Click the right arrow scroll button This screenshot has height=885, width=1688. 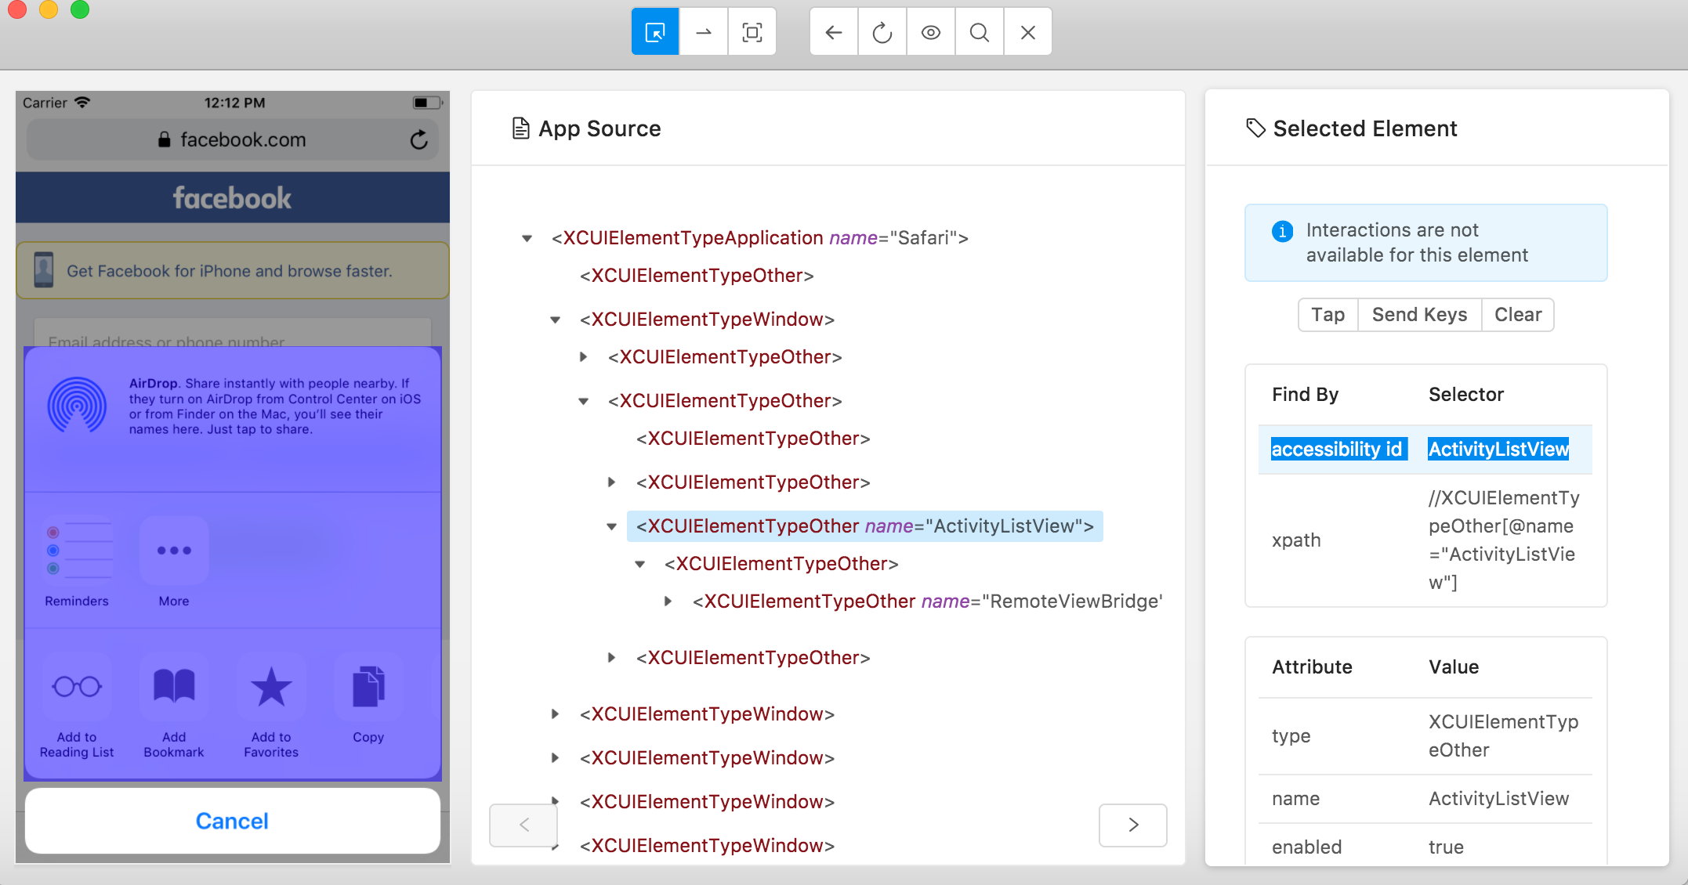1132,825
